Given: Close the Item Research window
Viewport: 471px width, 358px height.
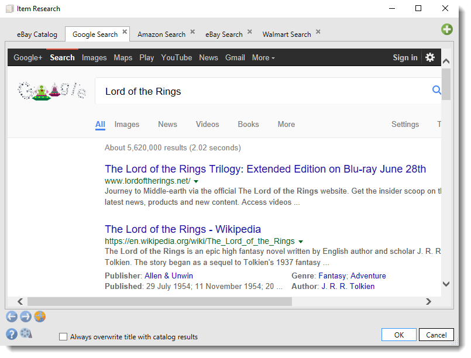Looking at the screenshot, I should coord(445,8).
